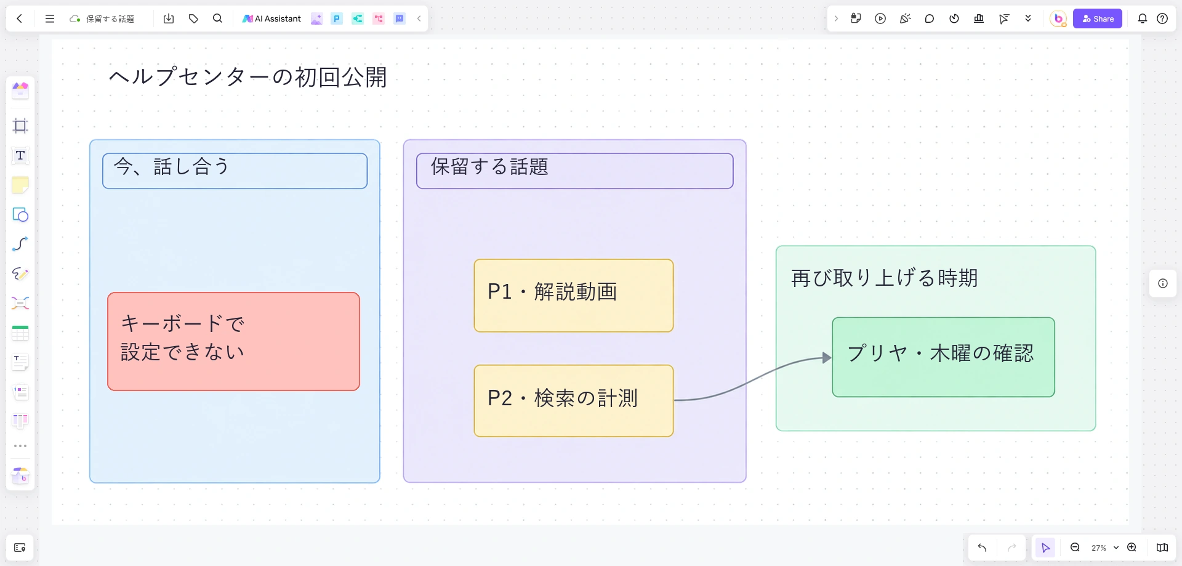Open the celebration party popper icon
Screen dimensions: 1182x566
click(x=905, y=18)
